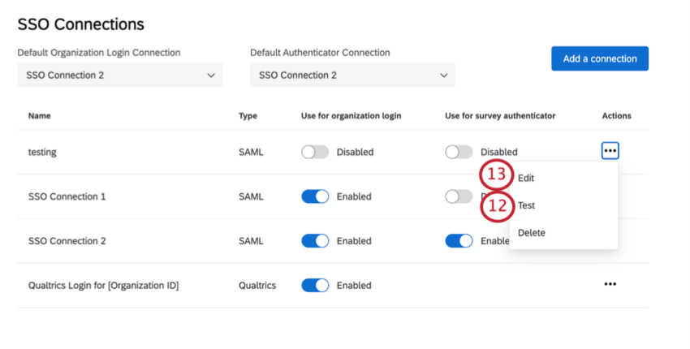Viewport: 690px width, 349px height.
Task: Enable survey authenticator for SSO Connection 1
Action: pos(459,196)
